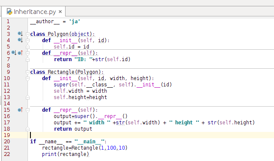Image resolution: width=274 pixels, height=161 pixels.
Task: Click the "__main__" string on line 20
Action: (x=89, y=142)
